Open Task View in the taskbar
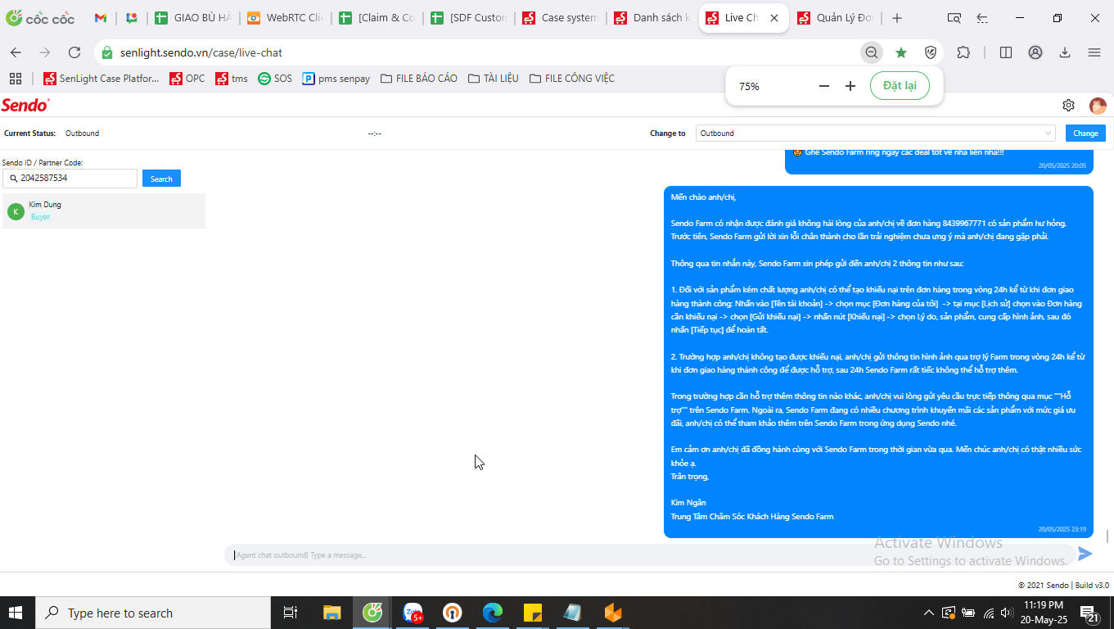This screenshot has height=629, width=1114. 291,613
